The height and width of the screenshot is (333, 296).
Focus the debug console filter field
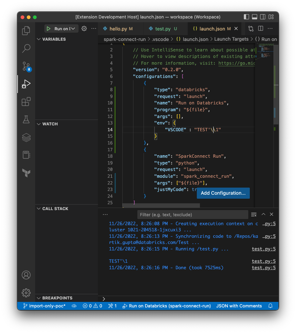click(x=193, y=214)
